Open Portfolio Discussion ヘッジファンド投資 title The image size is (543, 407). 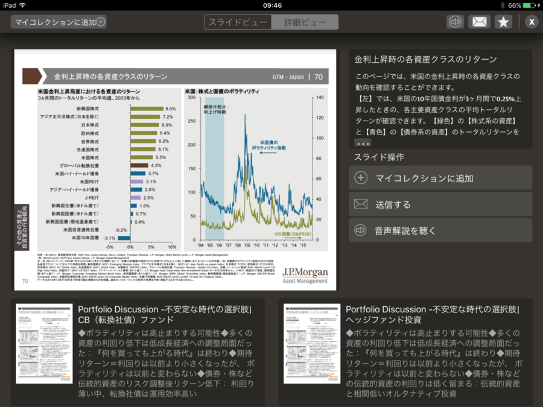(x=432, y=314)
